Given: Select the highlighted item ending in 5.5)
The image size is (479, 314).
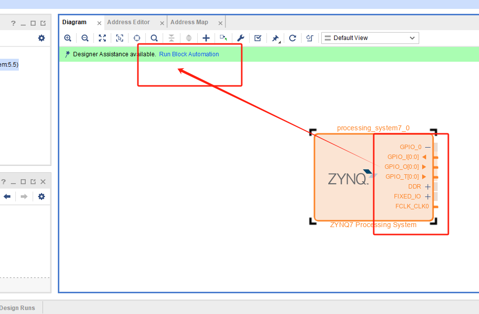Looking at the screenshot, I should pos(9,65).
